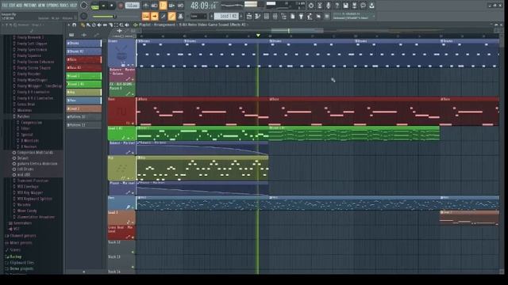Expand the Channel presets folder
This screenshot has width=508, height=285.
[x=21, y=236]
